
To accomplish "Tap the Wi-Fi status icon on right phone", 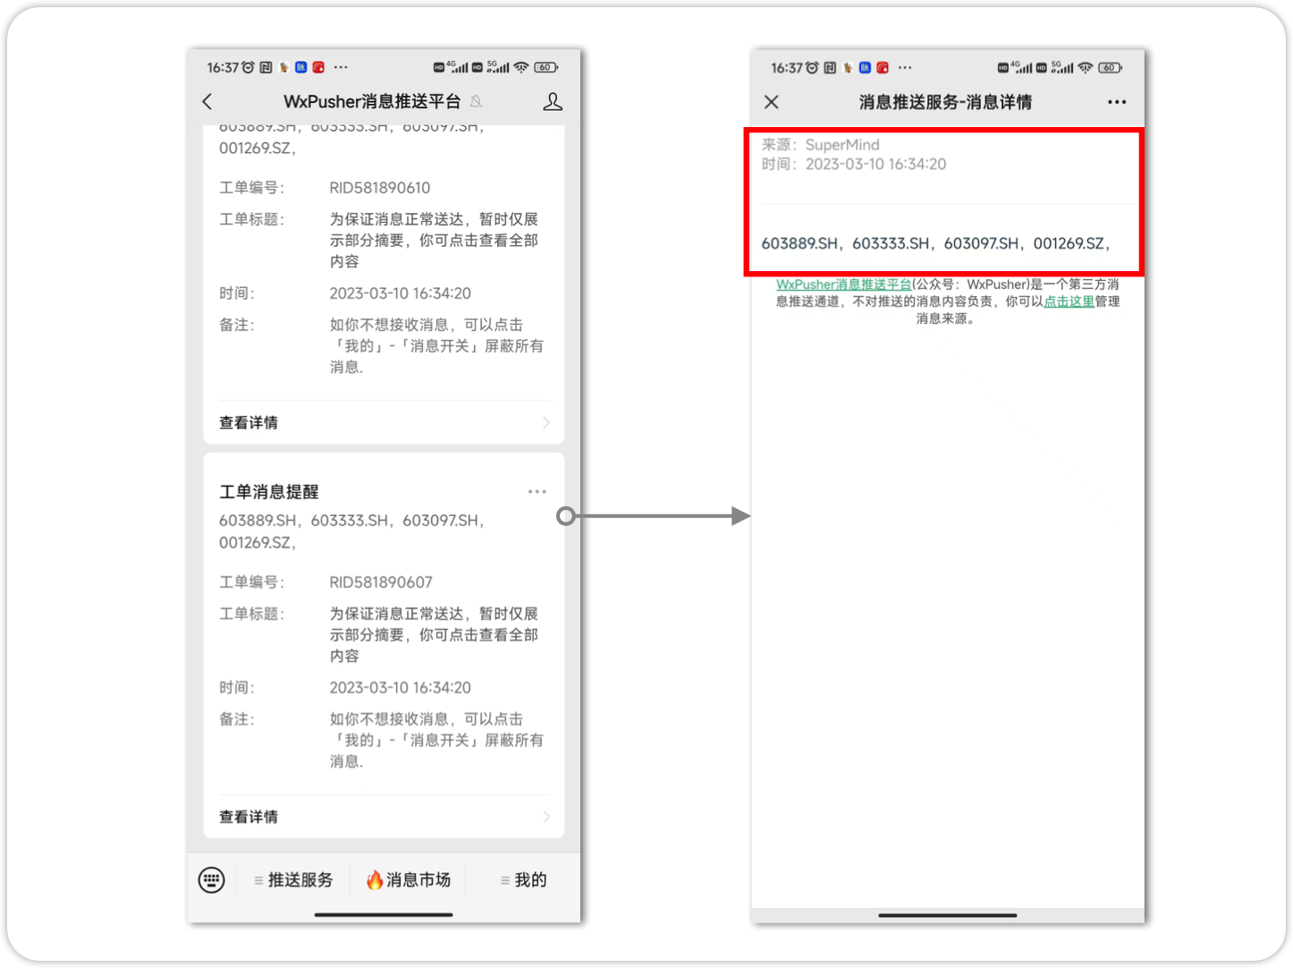I will coord(1086,67).
